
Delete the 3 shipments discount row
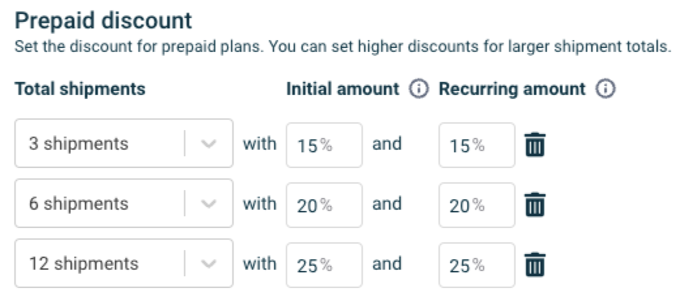[535, 145]
